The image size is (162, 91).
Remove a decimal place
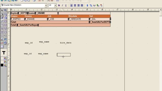[x=101, y=5]
